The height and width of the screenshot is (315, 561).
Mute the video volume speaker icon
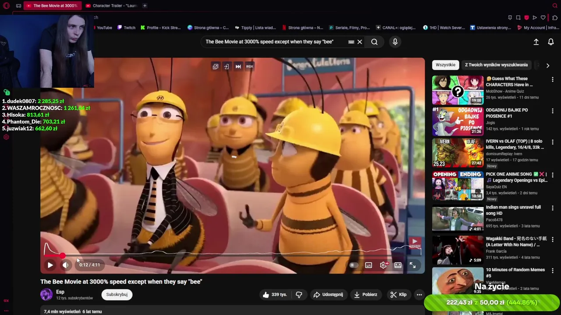pos(65,265)
